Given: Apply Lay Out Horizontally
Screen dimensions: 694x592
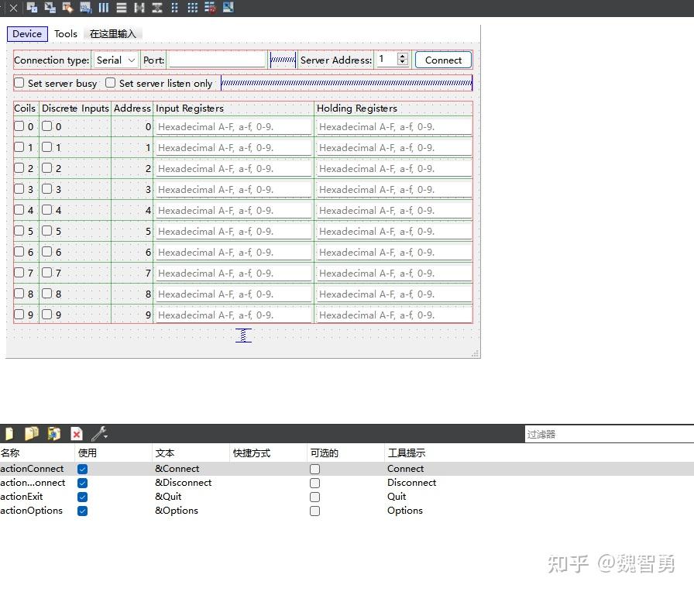Looking at the screenshot, I should [104, 8].
